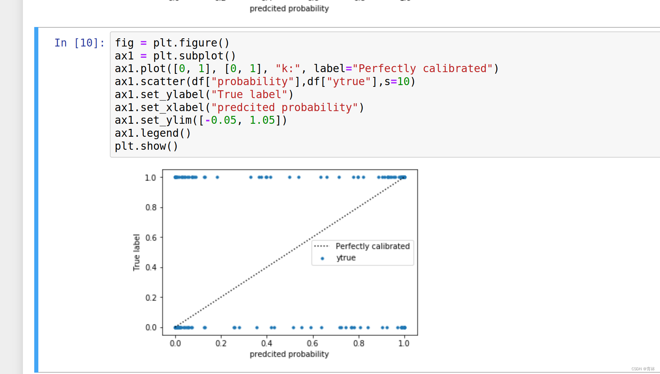Screen dimensions: 660x374
Task: Click the ax1.scatter code line
Action: 265,82
